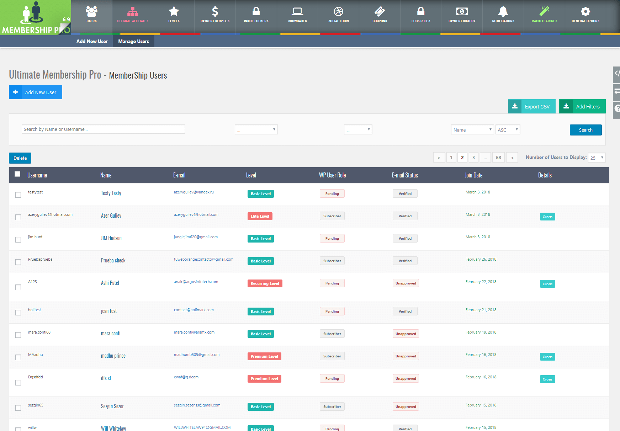Open the Lock Rules padlock icon
The height and width of the screenshot is (431, 620).
pyautogui.click(x=421, y=11)
